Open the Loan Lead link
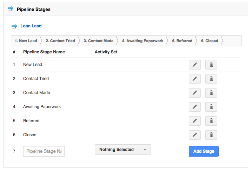The width and height of the screenshot is (252, 171). pos(31,26)
